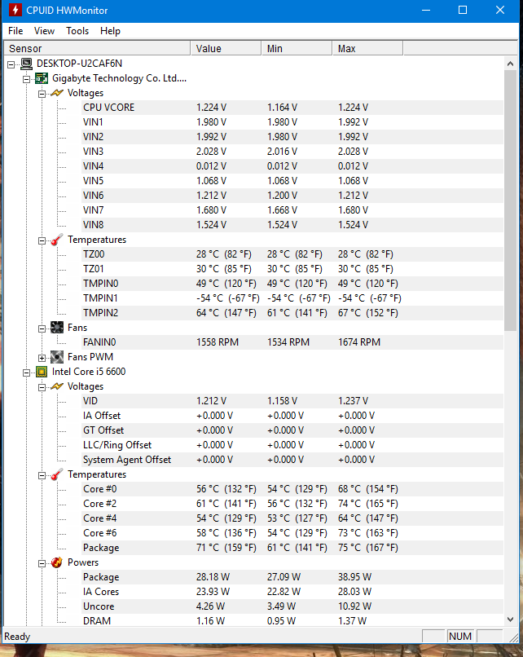Click the scrollbar up arrow
Viewport: 523px width, 657px height.
tap(510, 64)
